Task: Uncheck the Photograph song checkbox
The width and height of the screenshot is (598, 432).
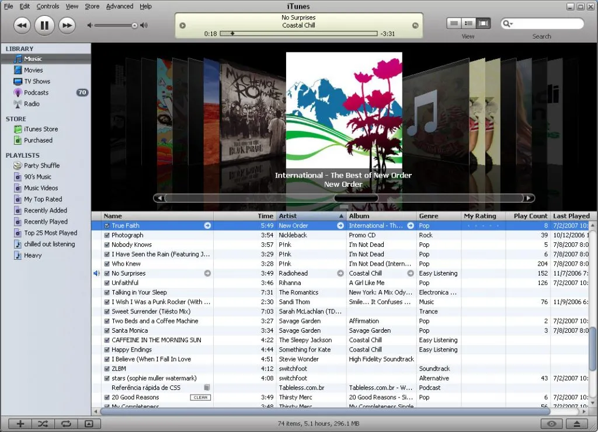Action: [x=107, y=235]
